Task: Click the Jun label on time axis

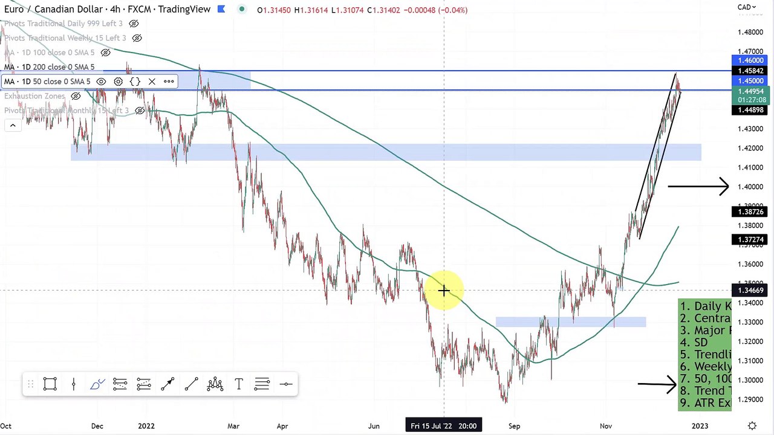Action: [374, 426]
